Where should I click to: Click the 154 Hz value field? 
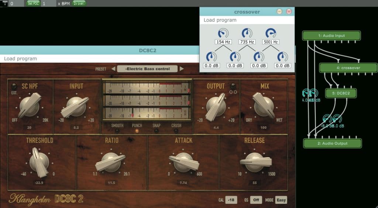[223, 42]
